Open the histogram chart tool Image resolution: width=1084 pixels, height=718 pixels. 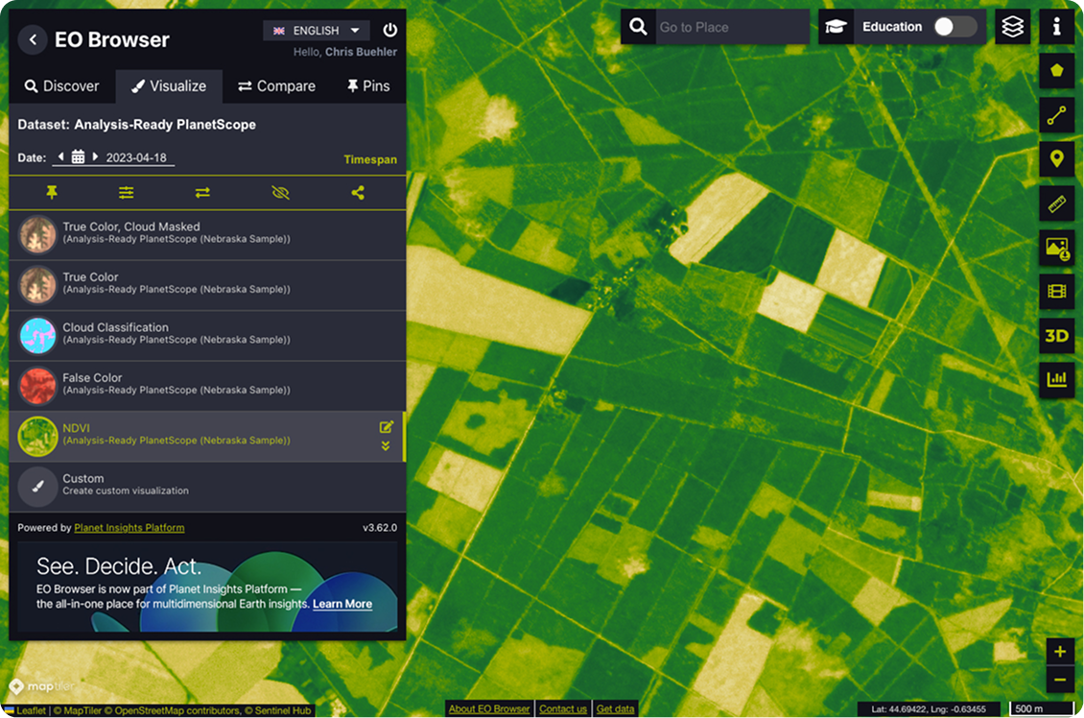[x=1056, y=379]
